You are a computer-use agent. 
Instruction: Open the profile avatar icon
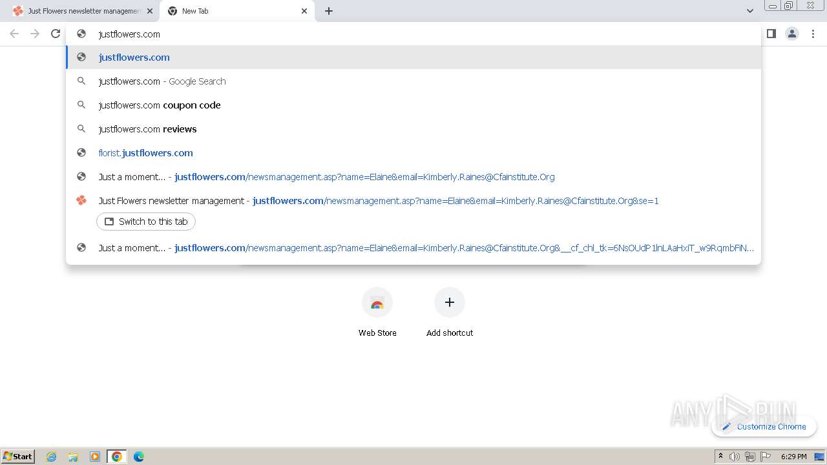(791, 34)
